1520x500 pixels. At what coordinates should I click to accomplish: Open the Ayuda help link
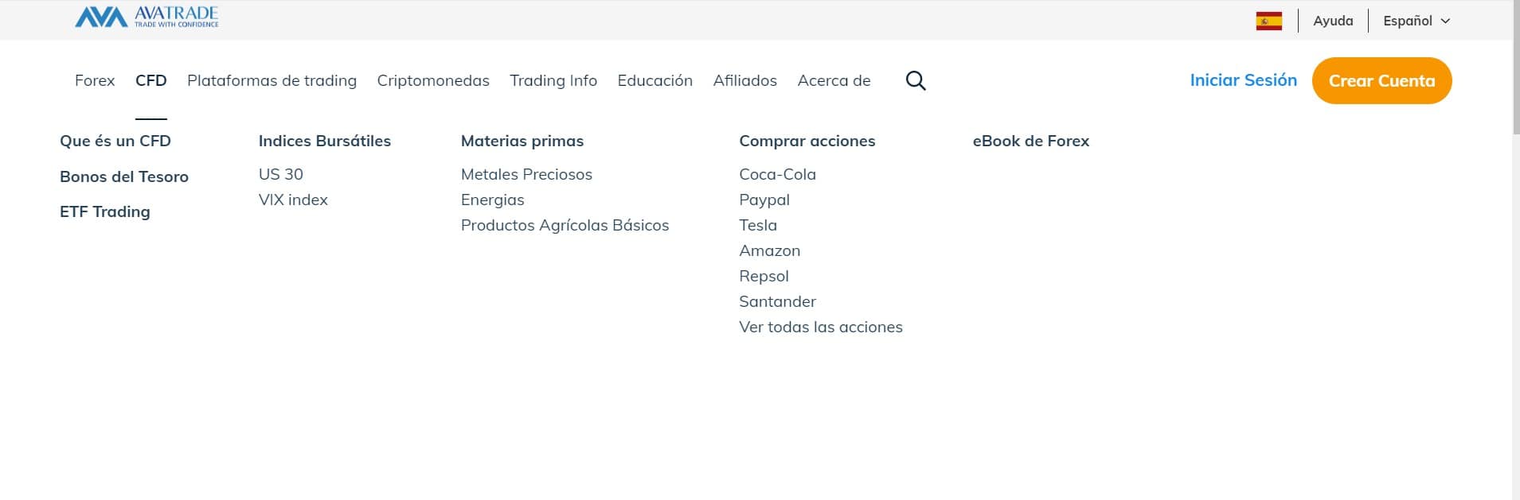1333,21
